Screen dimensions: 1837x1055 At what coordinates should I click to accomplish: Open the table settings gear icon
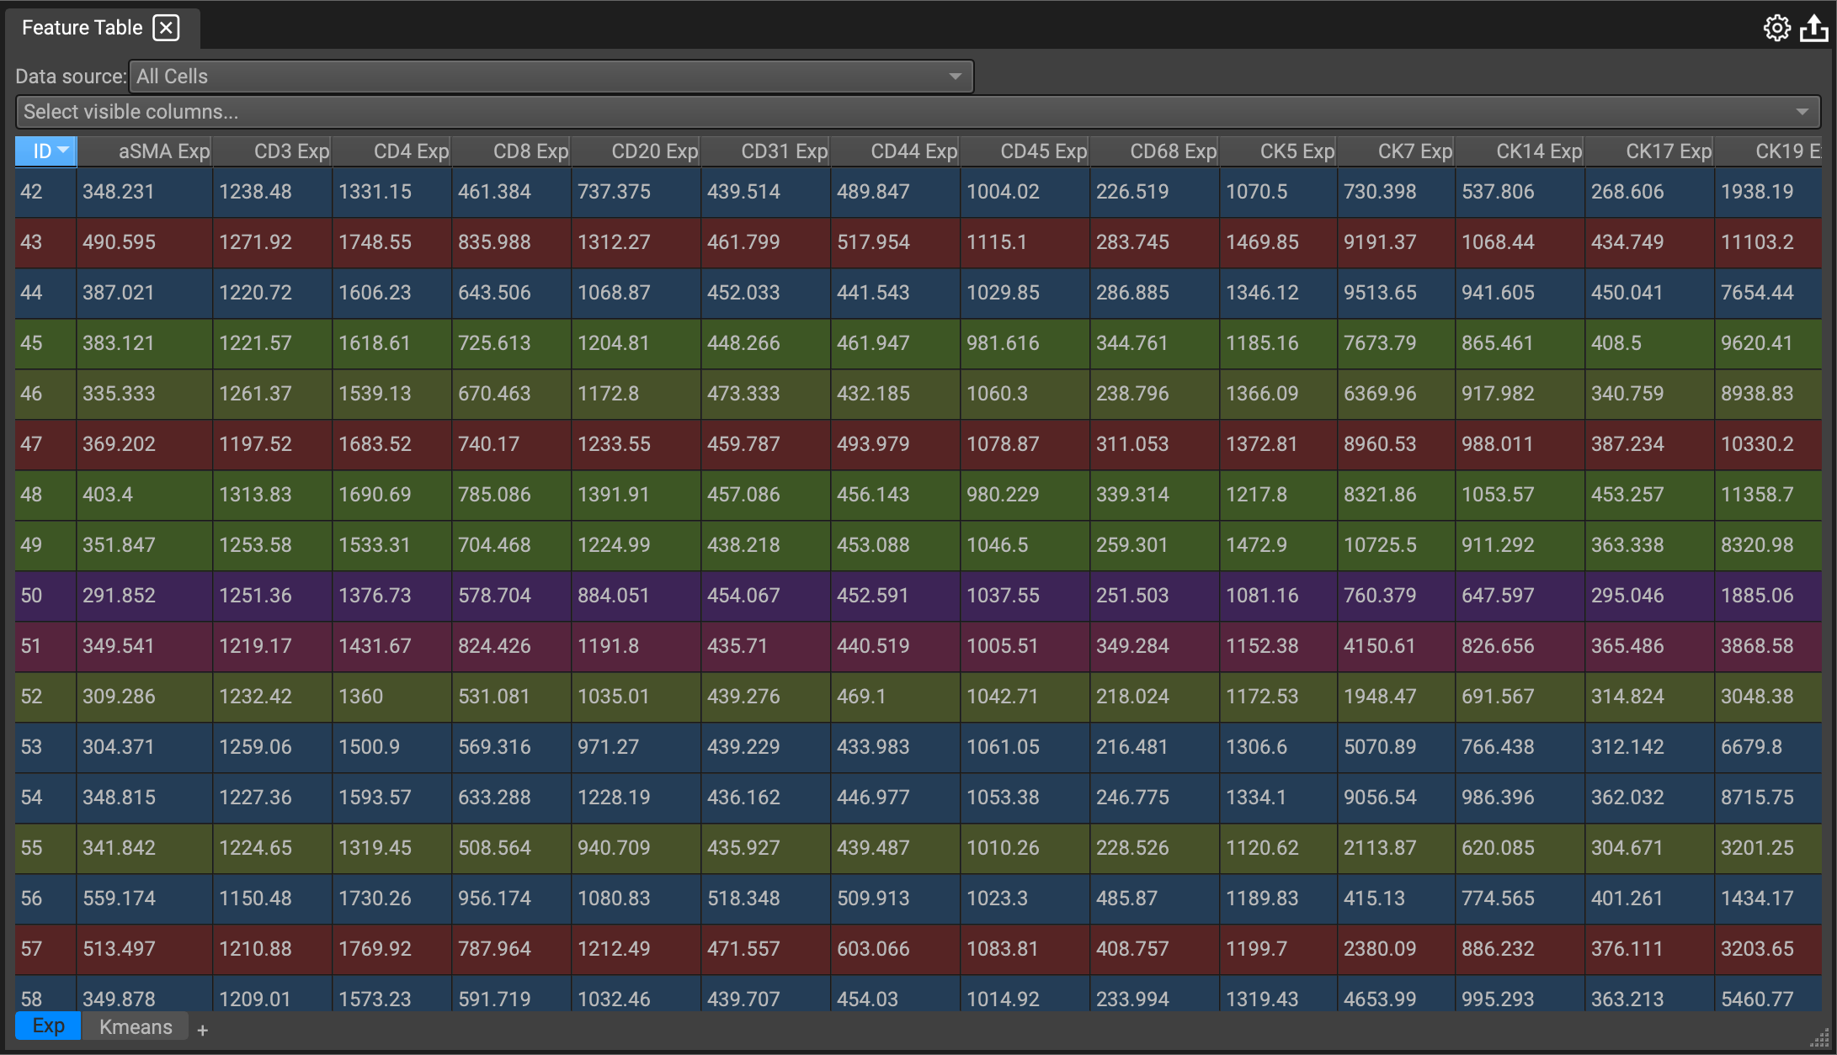(1776, 28)
